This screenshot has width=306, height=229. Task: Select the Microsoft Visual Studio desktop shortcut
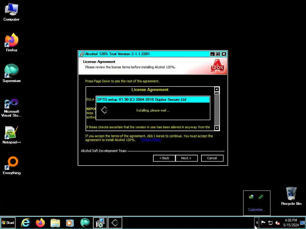[x=12, y=108]
